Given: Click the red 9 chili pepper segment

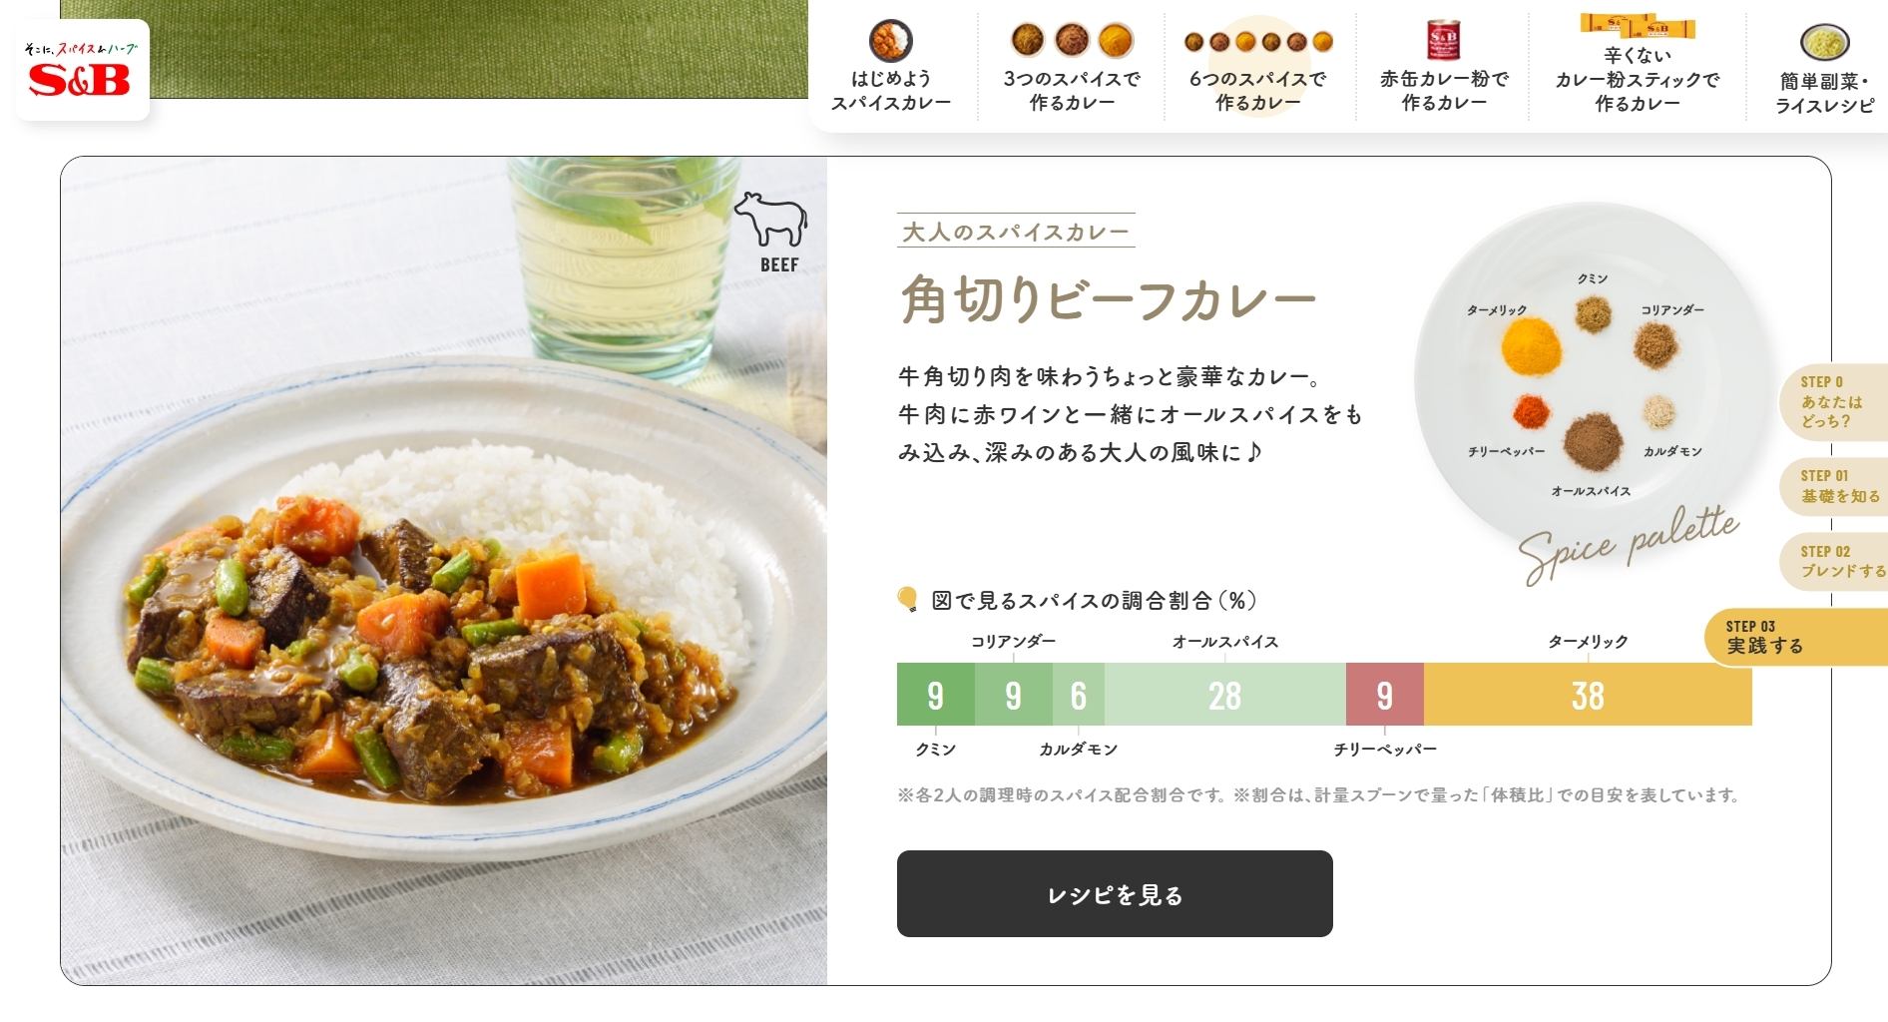Looking at the screenshot, I should pyautogui.click(x=1384, y=695).
